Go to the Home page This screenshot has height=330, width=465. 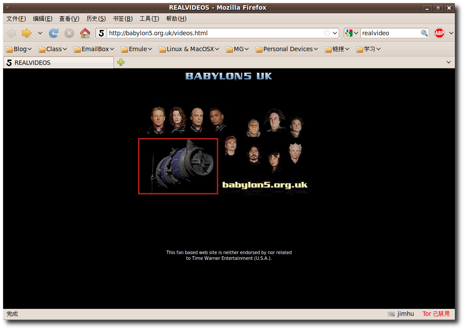[85, 33]
